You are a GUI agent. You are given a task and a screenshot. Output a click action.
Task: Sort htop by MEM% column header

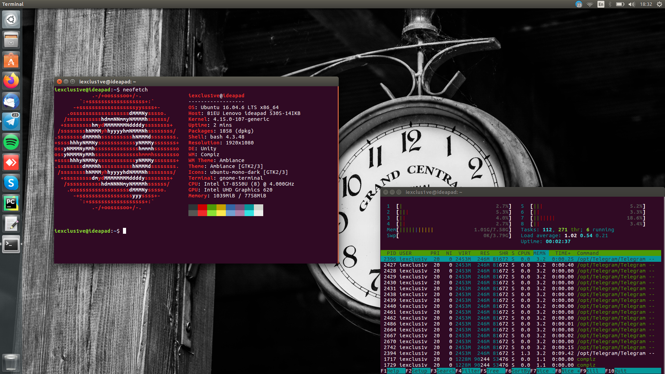pos(540,253)
